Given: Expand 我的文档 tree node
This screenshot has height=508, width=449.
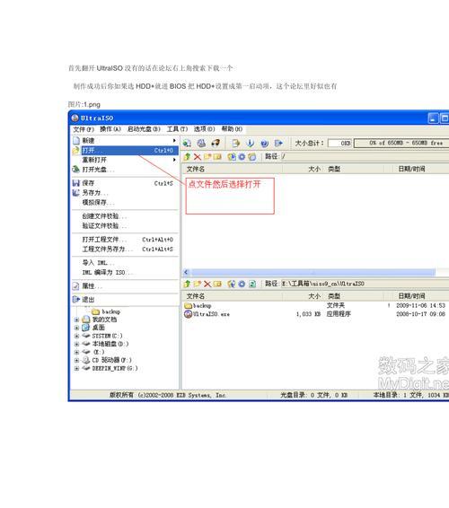Looking at the screenshot, I should (76, 320).
